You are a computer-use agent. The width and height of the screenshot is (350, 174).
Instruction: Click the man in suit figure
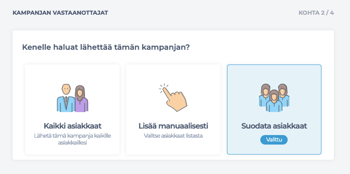click(66, 98)
